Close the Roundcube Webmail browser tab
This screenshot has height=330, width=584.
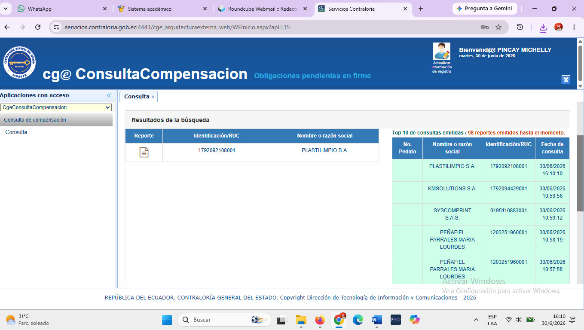tap(305, 9)
